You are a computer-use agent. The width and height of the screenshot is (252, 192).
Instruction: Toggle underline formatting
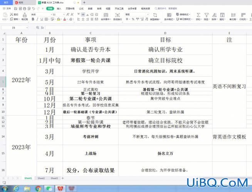[x=42, y=19]
